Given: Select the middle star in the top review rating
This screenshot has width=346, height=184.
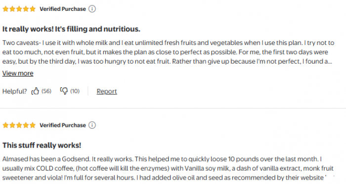Looking at the screenshot, I should [x=19, y=9].
